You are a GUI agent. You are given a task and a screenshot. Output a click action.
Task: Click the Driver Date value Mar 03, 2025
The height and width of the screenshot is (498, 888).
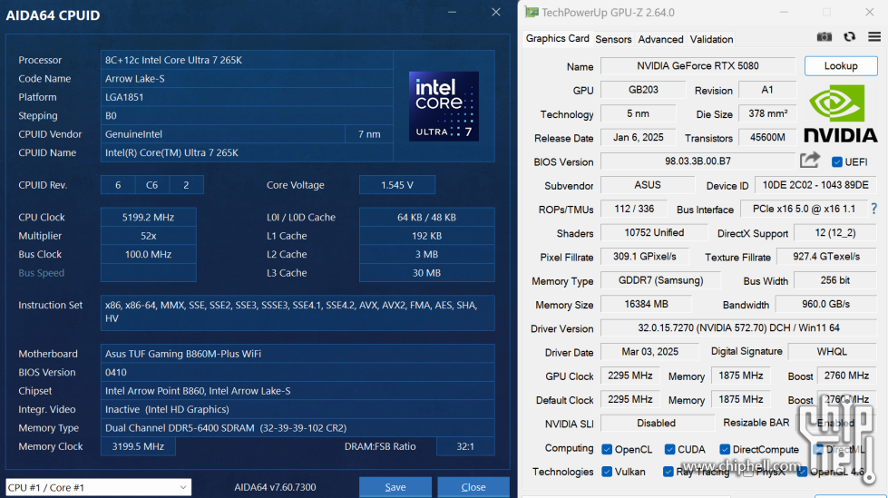pos(649,351)
